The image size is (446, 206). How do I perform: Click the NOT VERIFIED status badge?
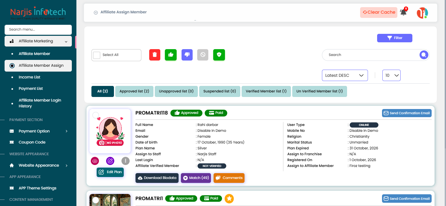[212, 166]
